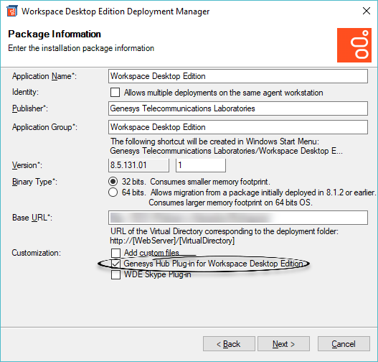Click Next to continue deployment
378x362 pixels.
(283, 343)
